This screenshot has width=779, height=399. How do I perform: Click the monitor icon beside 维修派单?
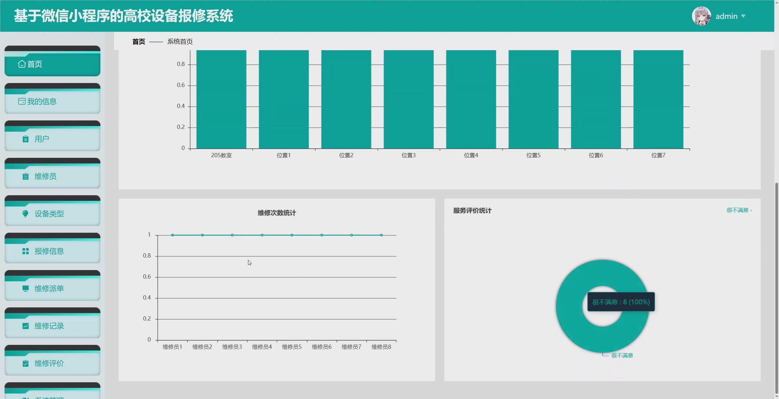(x=26, y=288)
